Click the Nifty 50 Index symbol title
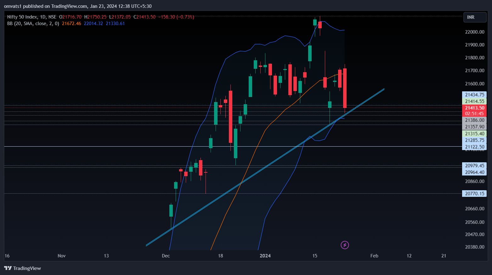 tap(22, 17)
